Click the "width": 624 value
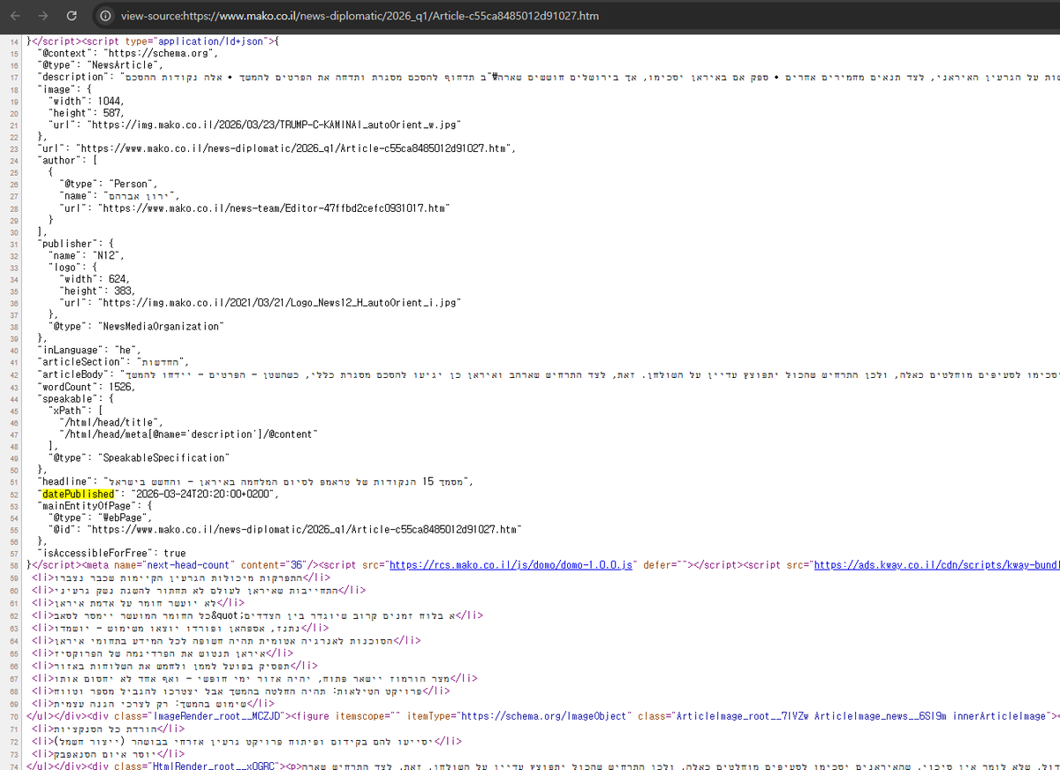The image size is (1060, 770). coord(95,280)
